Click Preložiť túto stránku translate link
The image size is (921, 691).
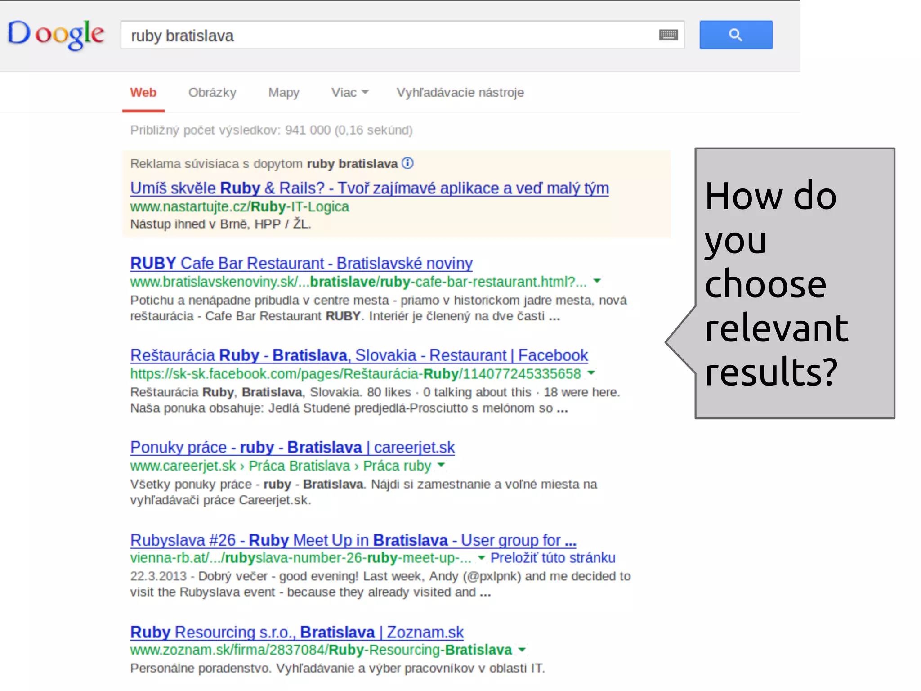553,558
